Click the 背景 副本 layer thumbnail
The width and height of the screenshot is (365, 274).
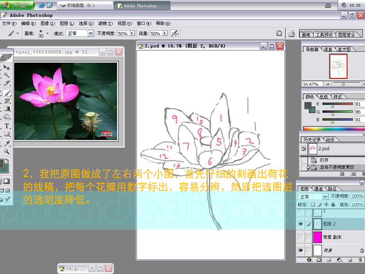point(317,237)
